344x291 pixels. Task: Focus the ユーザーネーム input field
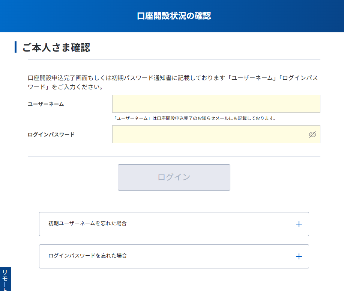pos(216,104)
